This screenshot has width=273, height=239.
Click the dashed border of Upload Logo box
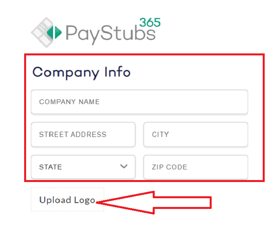(67, 188)
